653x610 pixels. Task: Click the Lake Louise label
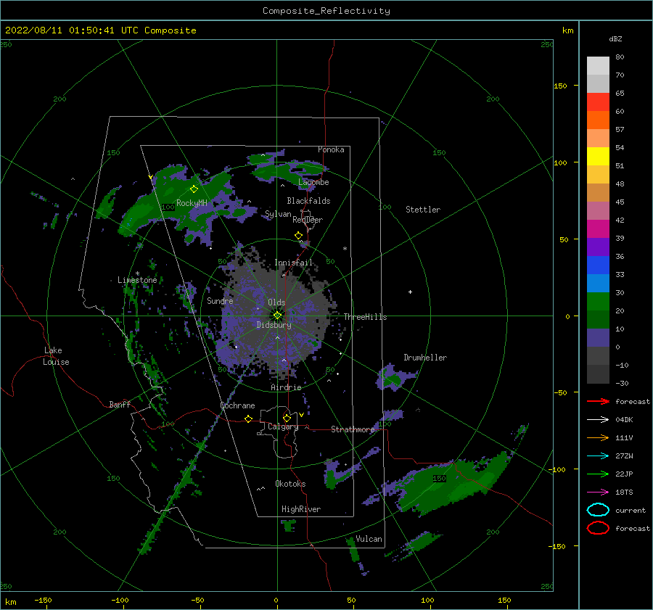[x=56, y=356]
